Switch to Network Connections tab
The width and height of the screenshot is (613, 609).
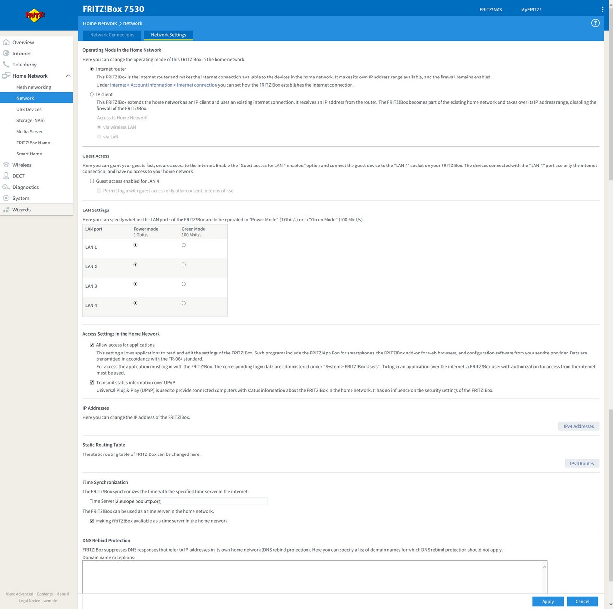click(112, 35)
